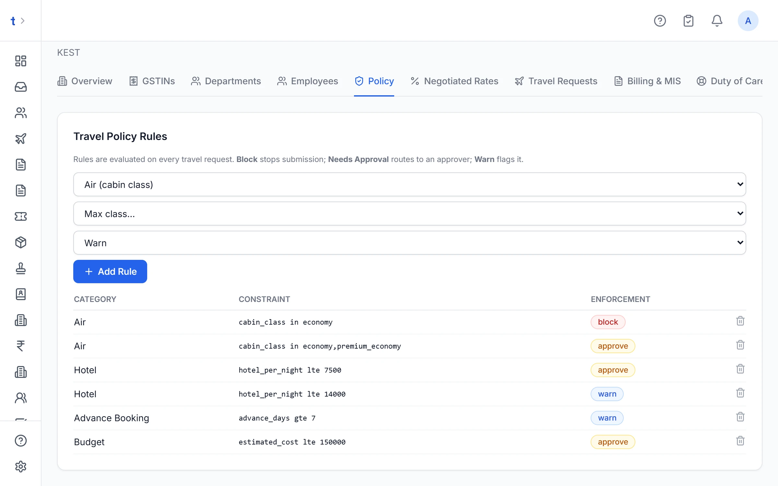Viewport: 778px width, 486px height.
Task: Open the Billing & MIS tab
Action: 647,81
